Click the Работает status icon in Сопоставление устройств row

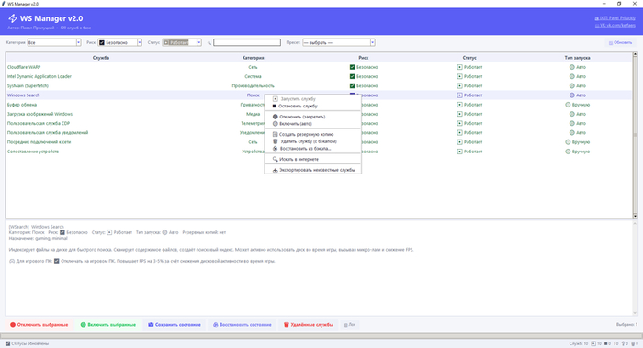click(x=459, y=152)
